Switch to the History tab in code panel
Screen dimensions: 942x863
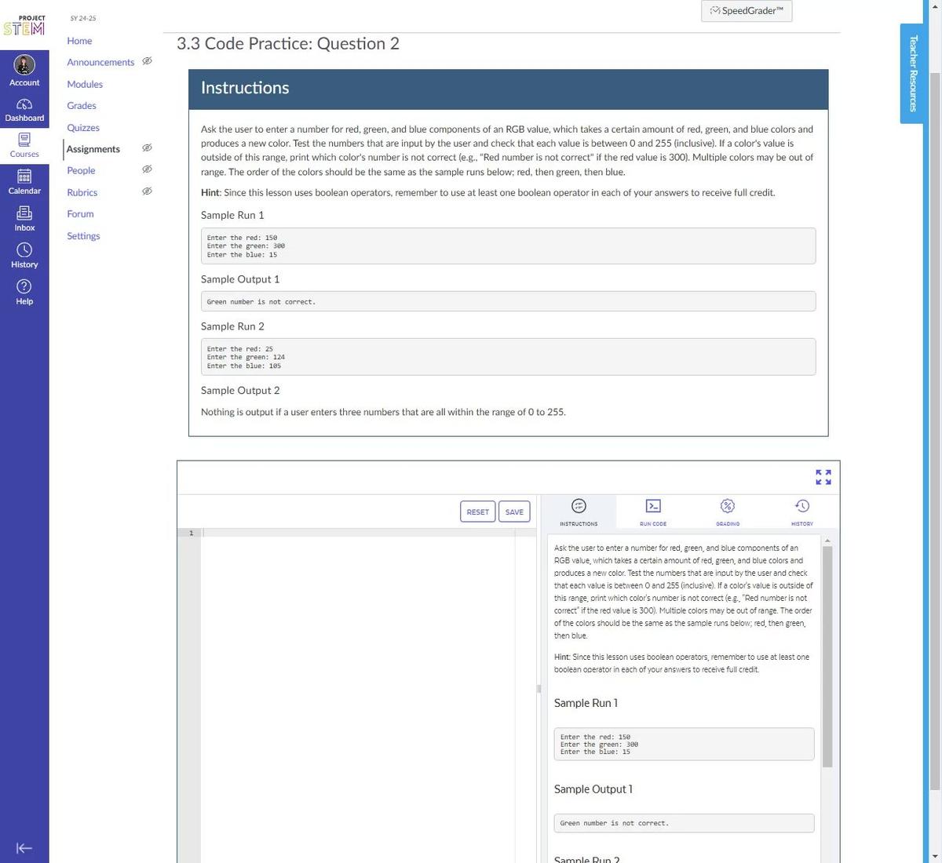[x=801, y=512]
